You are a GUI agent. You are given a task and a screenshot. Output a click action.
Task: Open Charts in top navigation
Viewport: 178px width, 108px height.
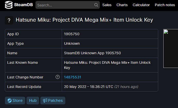pyautogui.click(x=122, y=5)
